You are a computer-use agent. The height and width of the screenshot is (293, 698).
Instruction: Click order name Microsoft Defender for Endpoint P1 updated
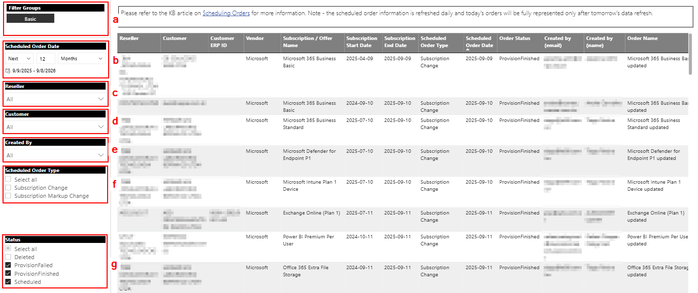pos(653,155)
